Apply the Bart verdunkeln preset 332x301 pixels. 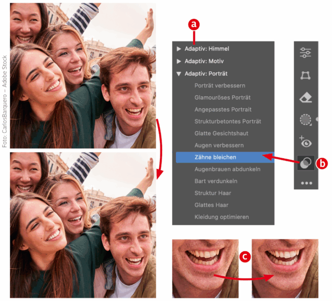pos(216,181)
